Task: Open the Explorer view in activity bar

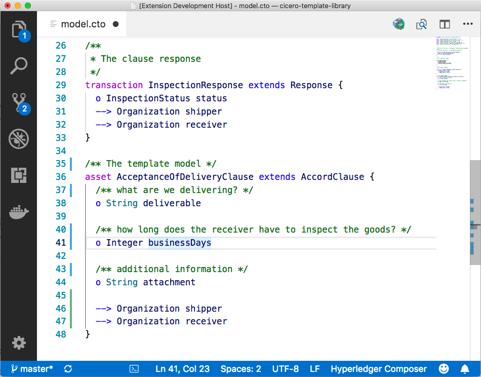Action: pos(19,30)
